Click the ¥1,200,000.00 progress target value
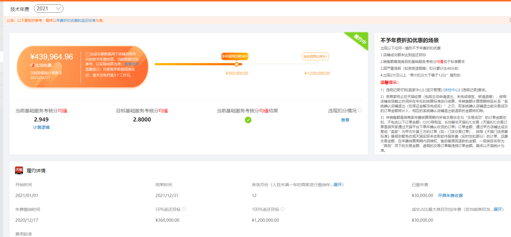Viewport: 511px width, 237px height. [x=317, y=73]
